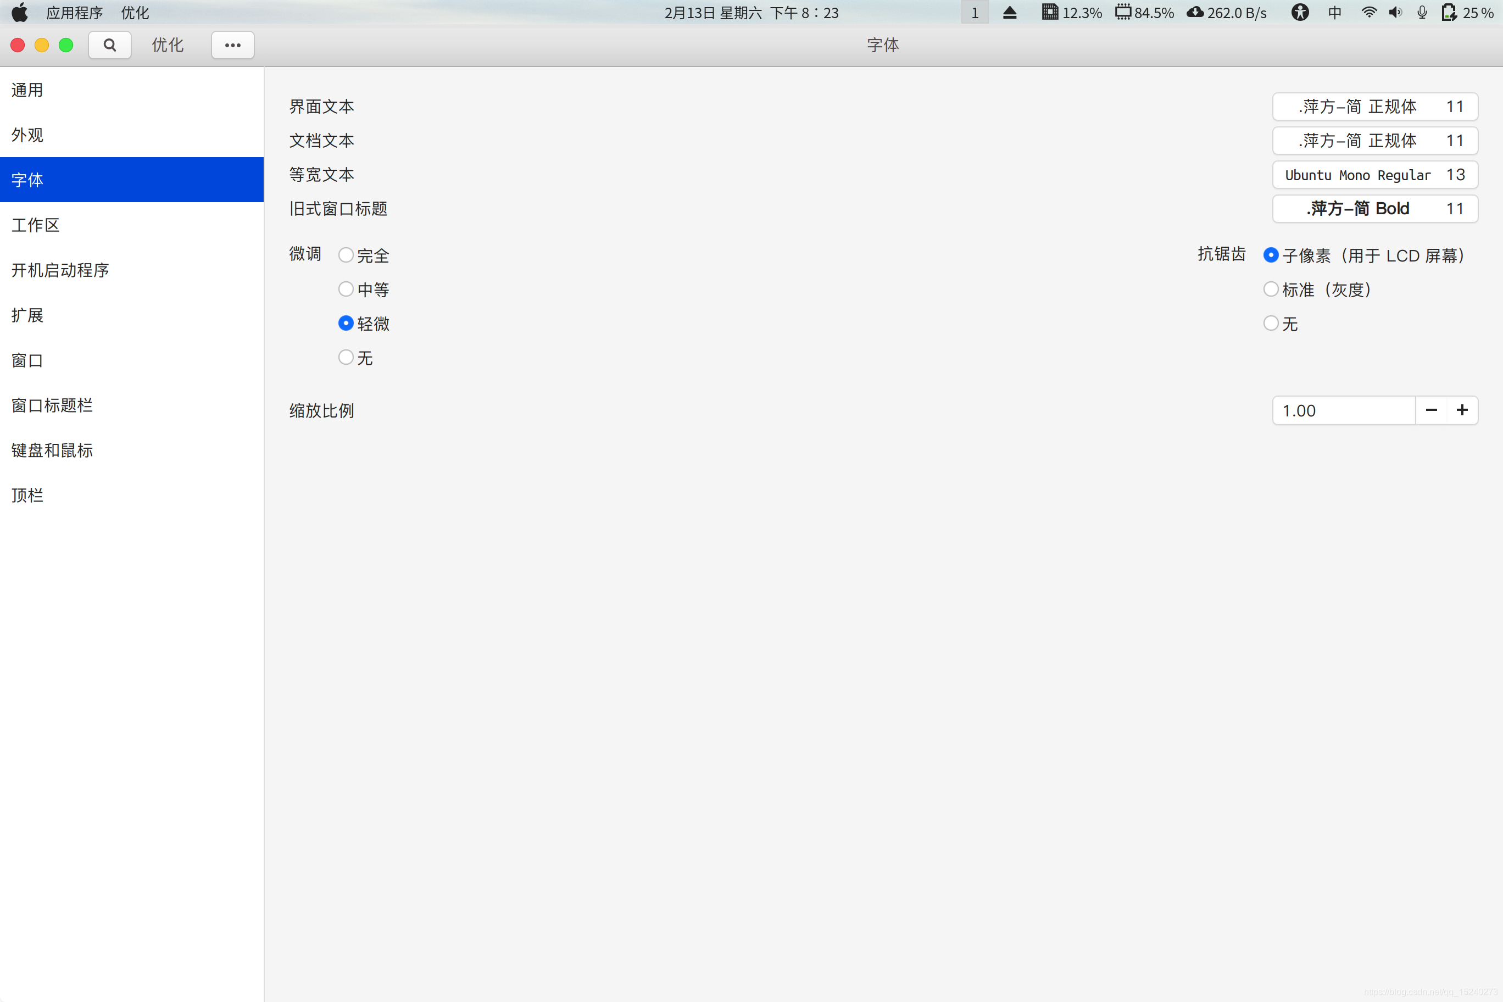1503x1002 pixels.
Task: Select 轻微 hinting option
Action: pos(364,324)
